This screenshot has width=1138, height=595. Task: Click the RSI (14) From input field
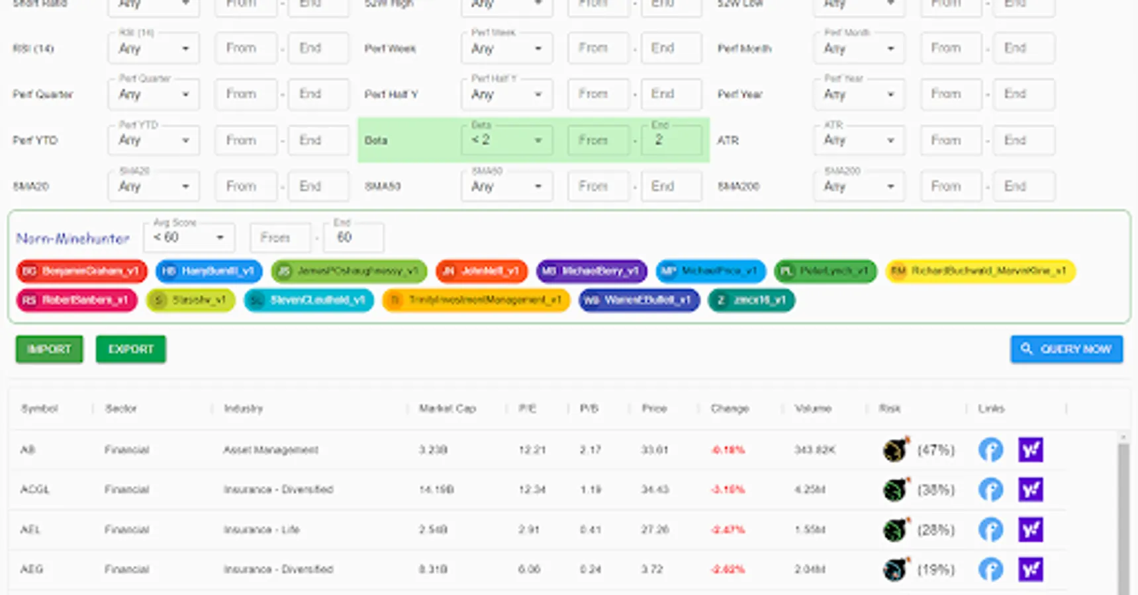pyautogui.click(x=246, y=48)
